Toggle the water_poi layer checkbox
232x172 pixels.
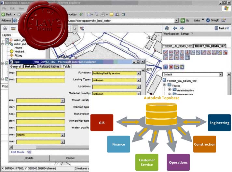point(7,44)
